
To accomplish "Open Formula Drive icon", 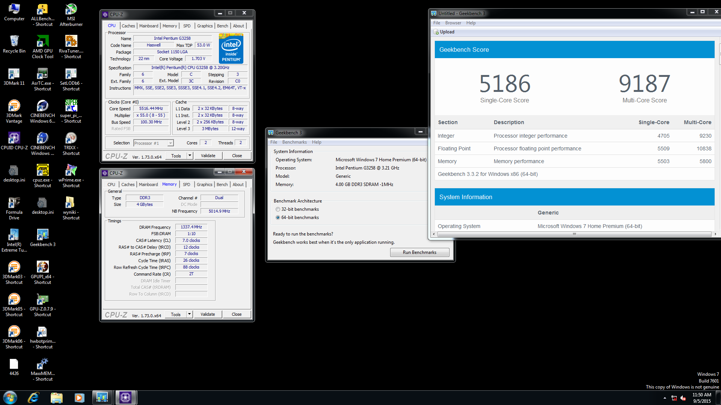I will tap(14, 208).
